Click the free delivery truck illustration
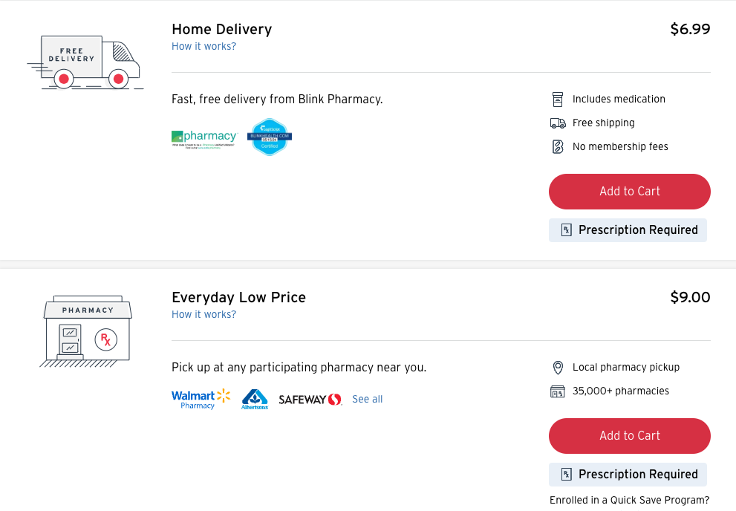This screenshot has height=511, width=736. [85, 62]
